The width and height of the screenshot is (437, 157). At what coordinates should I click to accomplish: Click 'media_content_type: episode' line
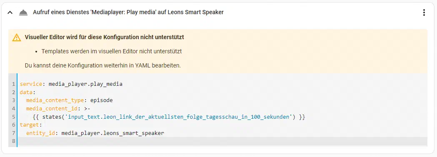pos(70,100)
